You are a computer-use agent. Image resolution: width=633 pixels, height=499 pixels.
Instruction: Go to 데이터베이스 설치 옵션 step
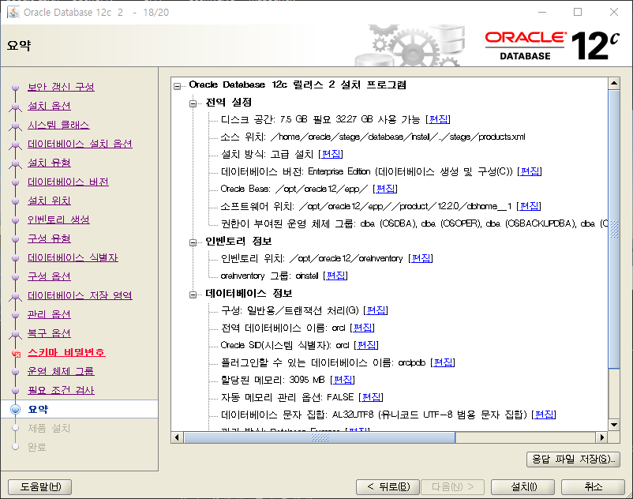[x=80, y=144]
